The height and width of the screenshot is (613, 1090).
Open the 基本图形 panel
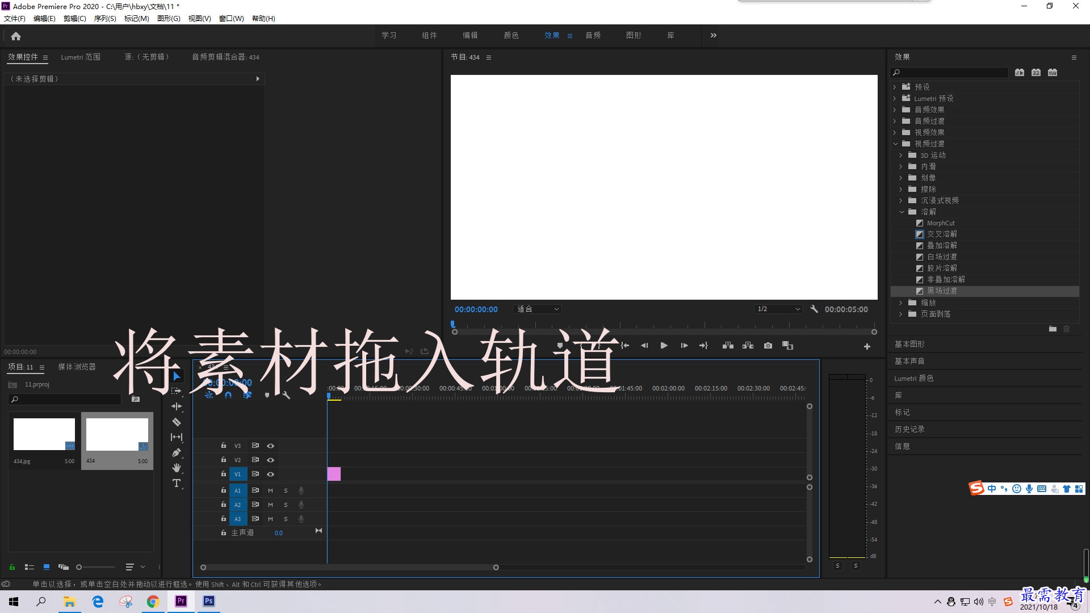(x=909, y=344)
